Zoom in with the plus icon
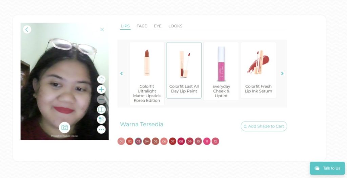347x178 pixels. tap(101, 89)
